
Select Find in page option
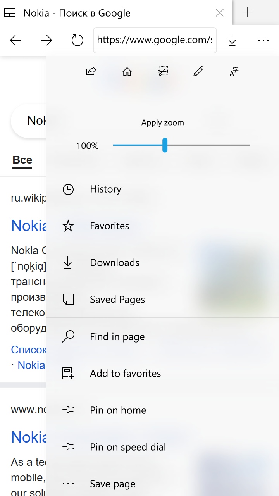(x=117, y=337)
